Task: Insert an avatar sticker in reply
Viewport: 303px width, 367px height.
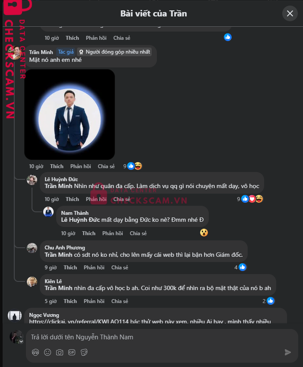Action: tap(35, 352)
